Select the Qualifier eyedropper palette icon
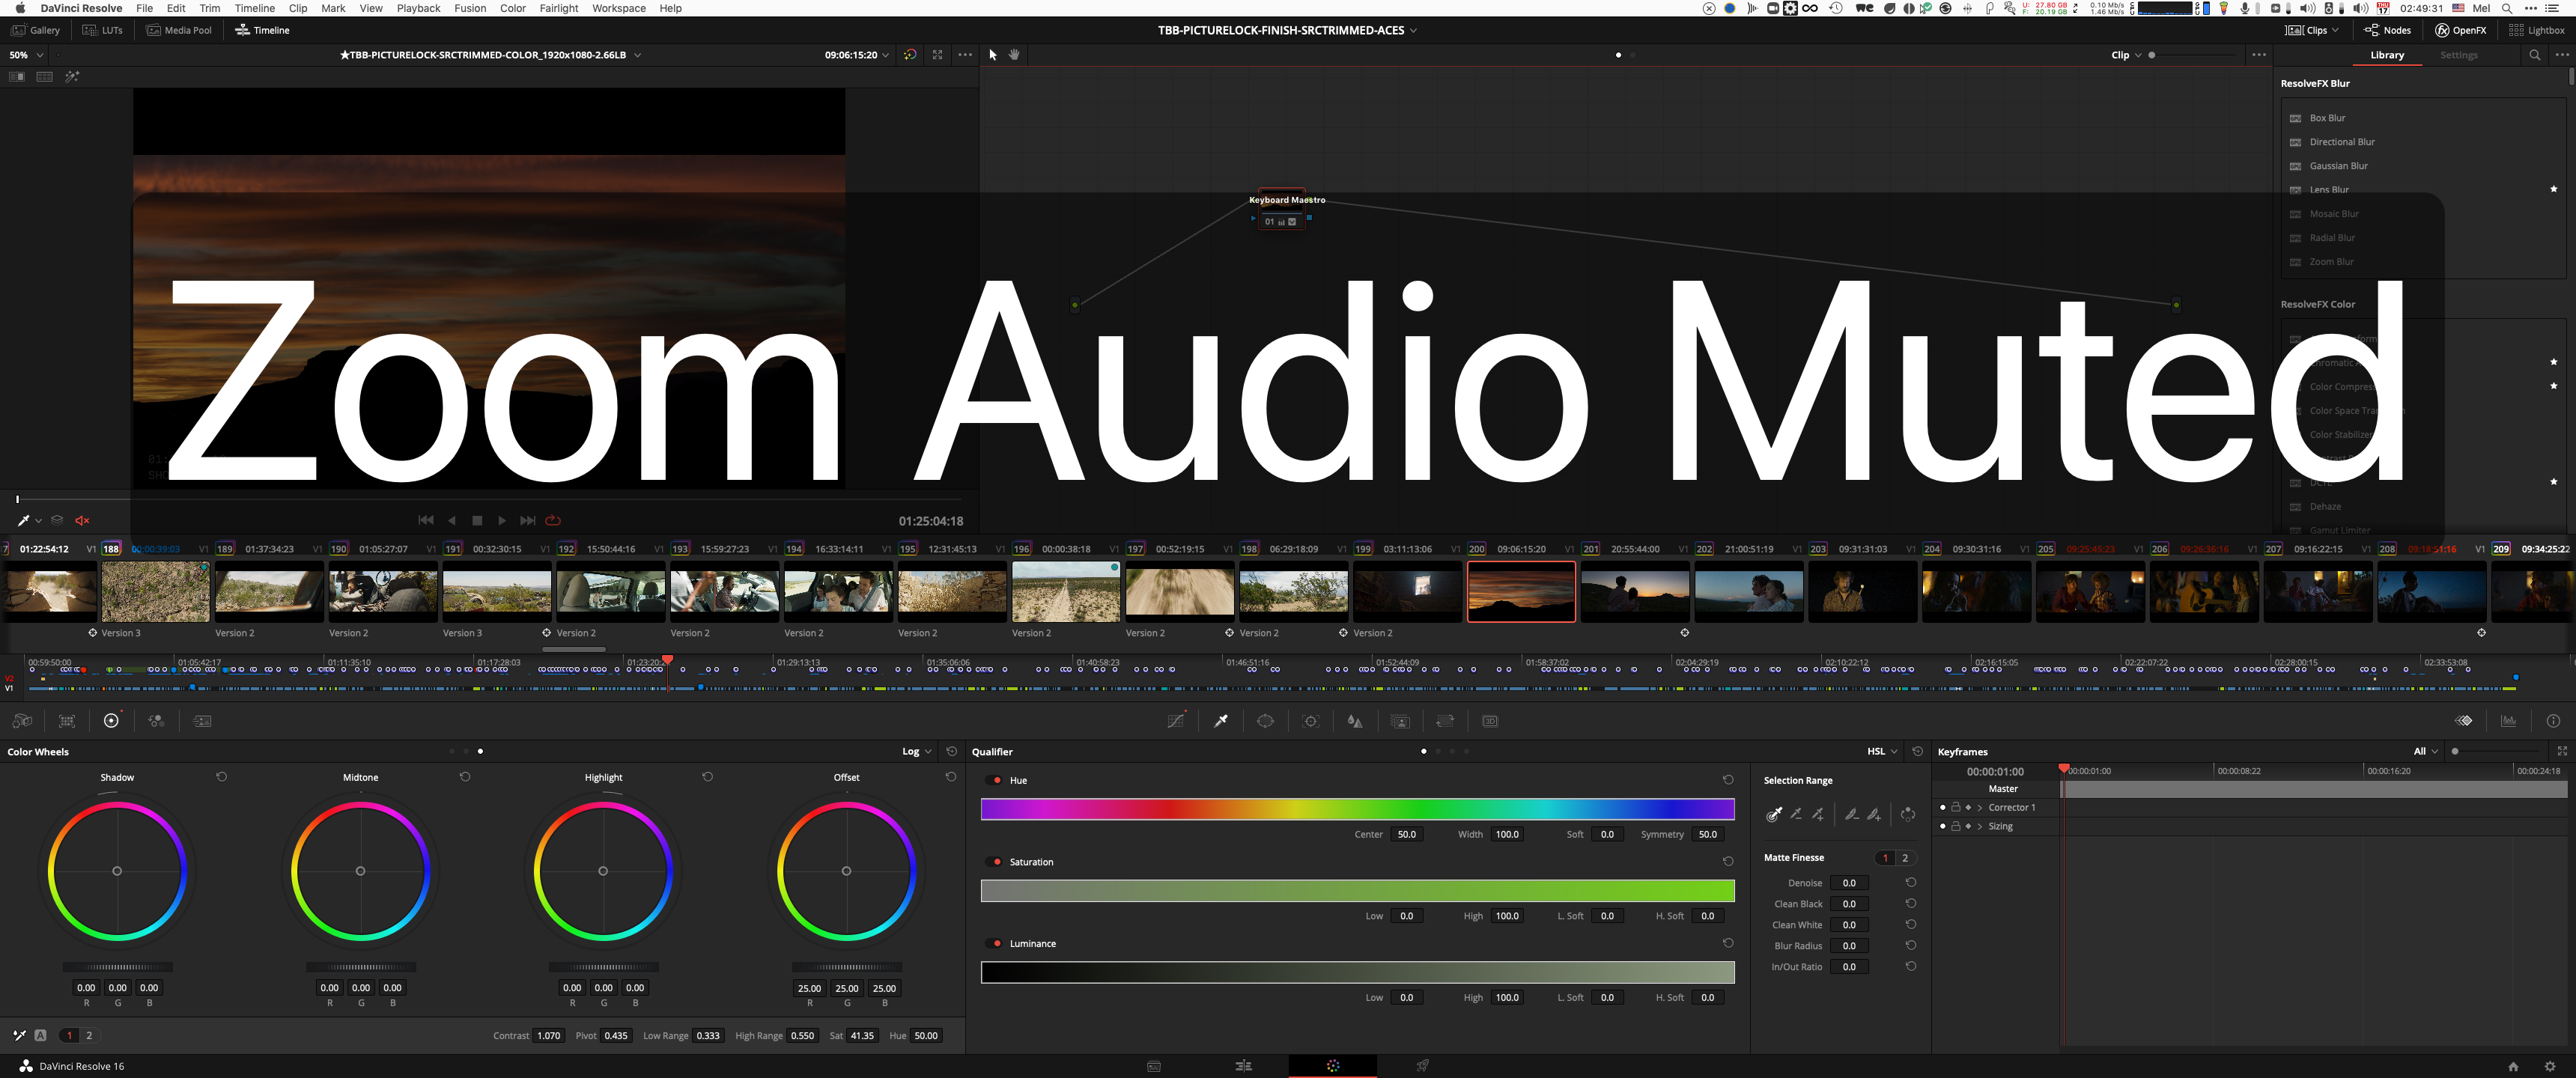This screenshot has height=1078, width=2576. tap(1221, 721)
